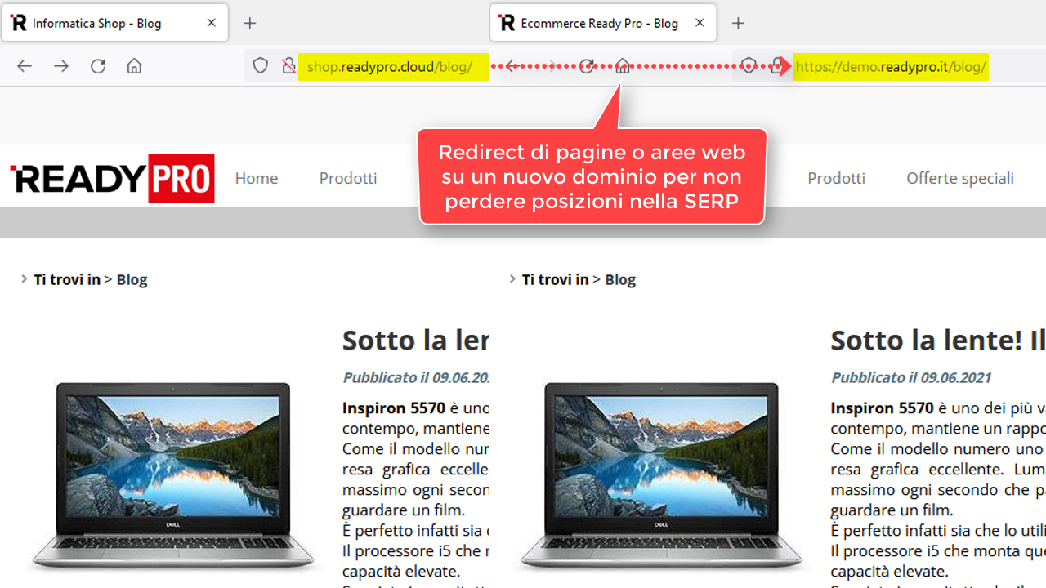Click the Ready Pro logo

click(x=112, y=178)
